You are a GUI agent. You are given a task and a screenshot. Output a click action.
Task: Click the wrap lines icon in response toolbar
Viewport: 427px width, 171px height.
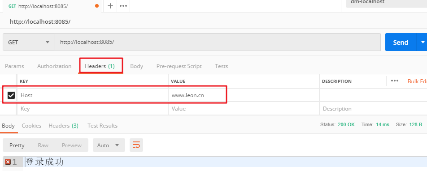click(x=136, y=145)
